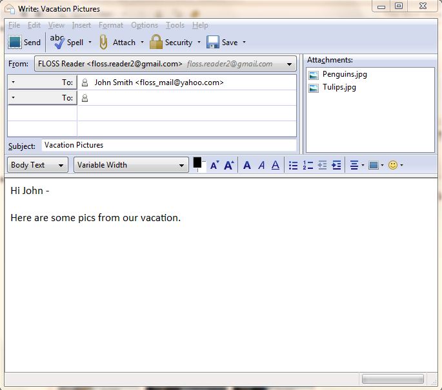Open the Options menu
Screen dimensions: 442x390
[x=145, y=25]
